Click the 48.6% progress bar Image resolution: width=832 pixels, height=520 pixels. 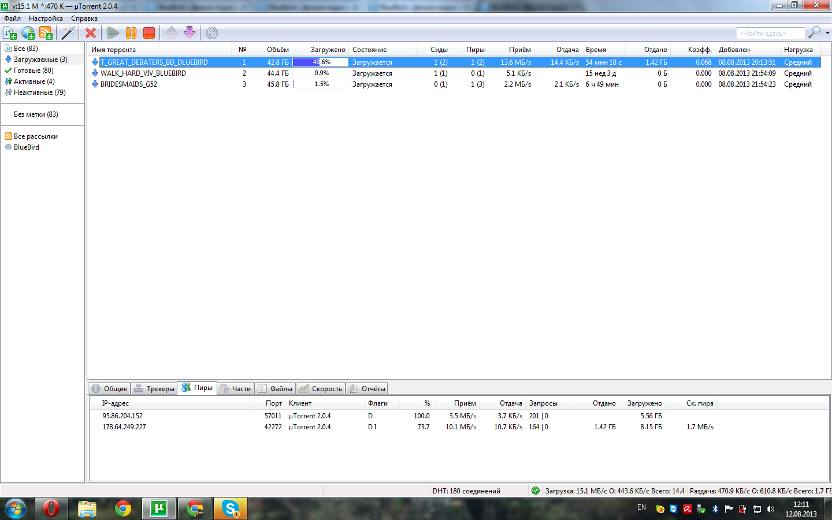(x=321, y=62)
